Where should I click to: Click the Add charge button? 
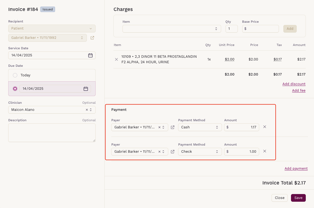pos(290,29)
